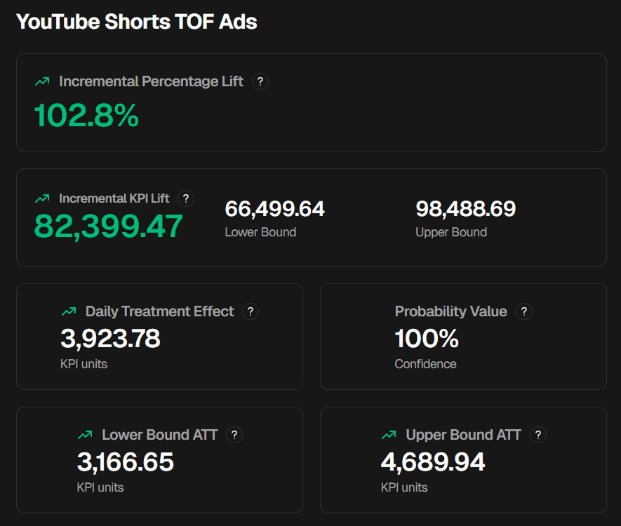
Task: Click the Incremental Percentage Lift label
Action: click(152, 81)
